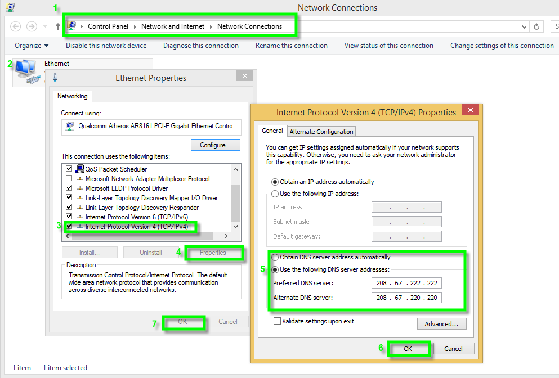Expand the address bar history dropdown
This screenshot has width=559, height=378.
(525, 26)
